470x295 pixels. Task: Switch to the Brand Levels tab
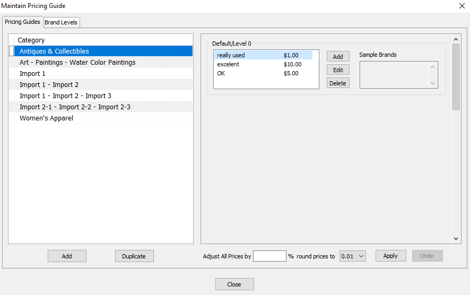(x=61, y=22)
